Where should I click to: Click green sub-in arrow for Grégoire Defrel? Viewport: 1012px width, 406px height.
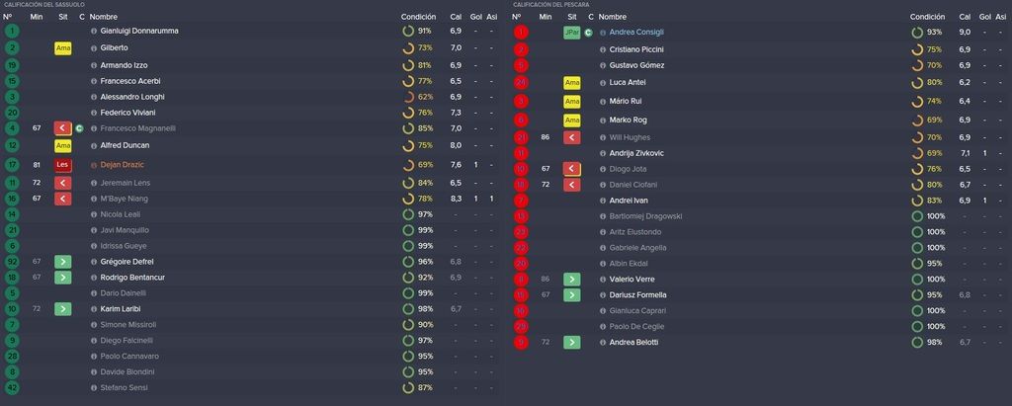click(x=62, y=262)
